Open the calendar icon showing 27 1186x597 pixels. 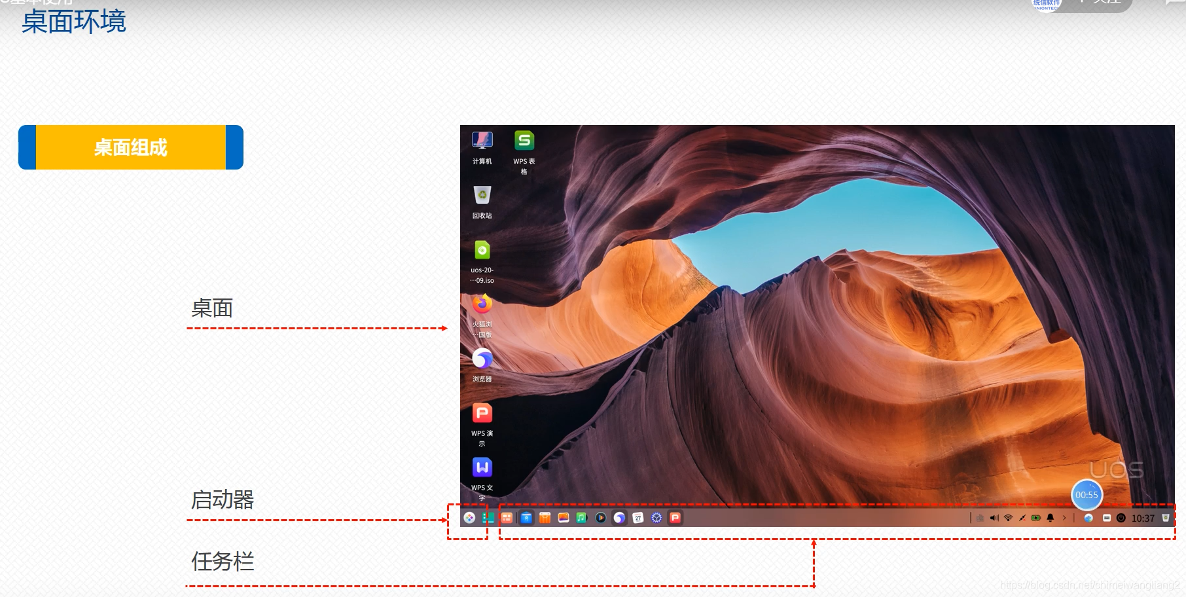pos(638,518)
